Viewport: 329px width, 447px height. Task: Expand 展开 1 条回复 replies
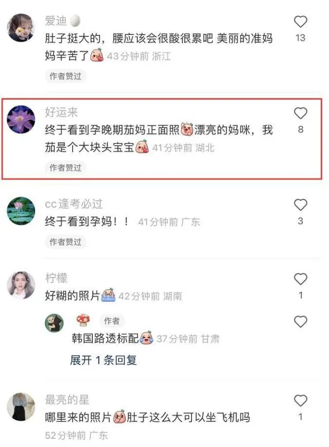point(104,360)
